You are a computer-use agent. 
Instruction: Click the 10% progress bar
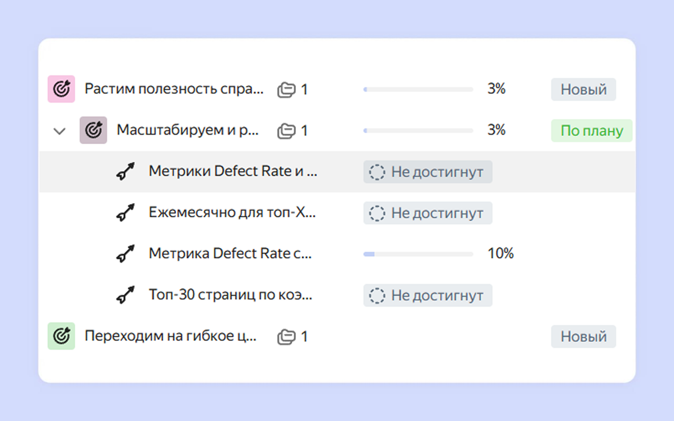click(x=418, y=254)
